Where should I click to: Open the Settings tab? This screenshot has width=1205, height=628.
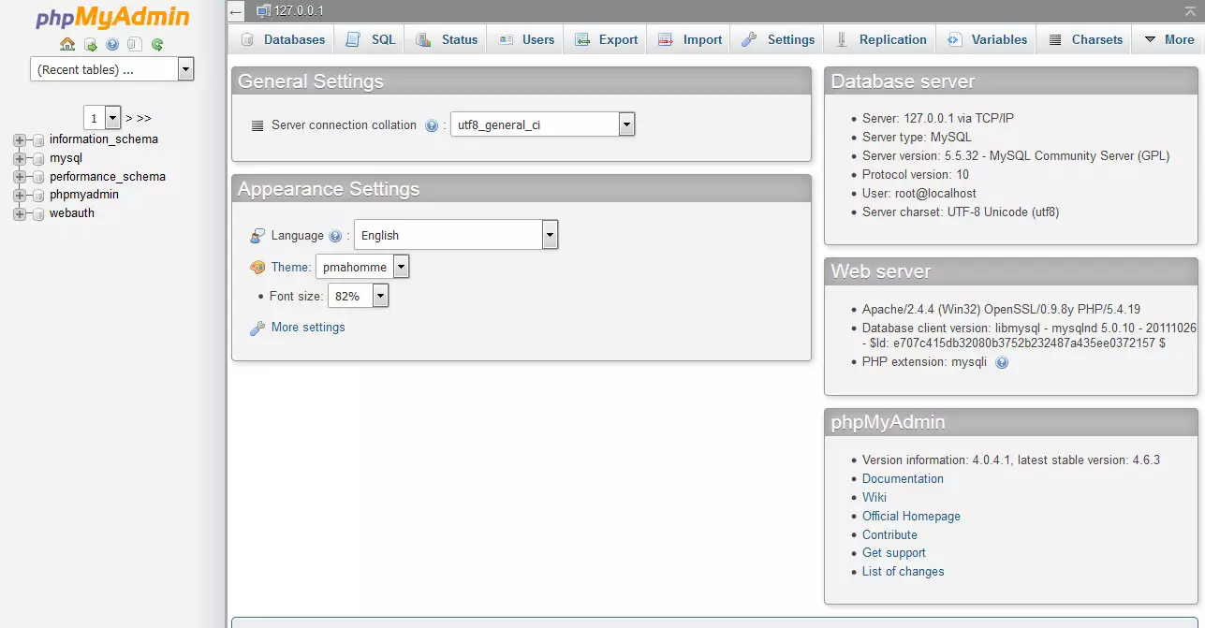click(778, 39)
